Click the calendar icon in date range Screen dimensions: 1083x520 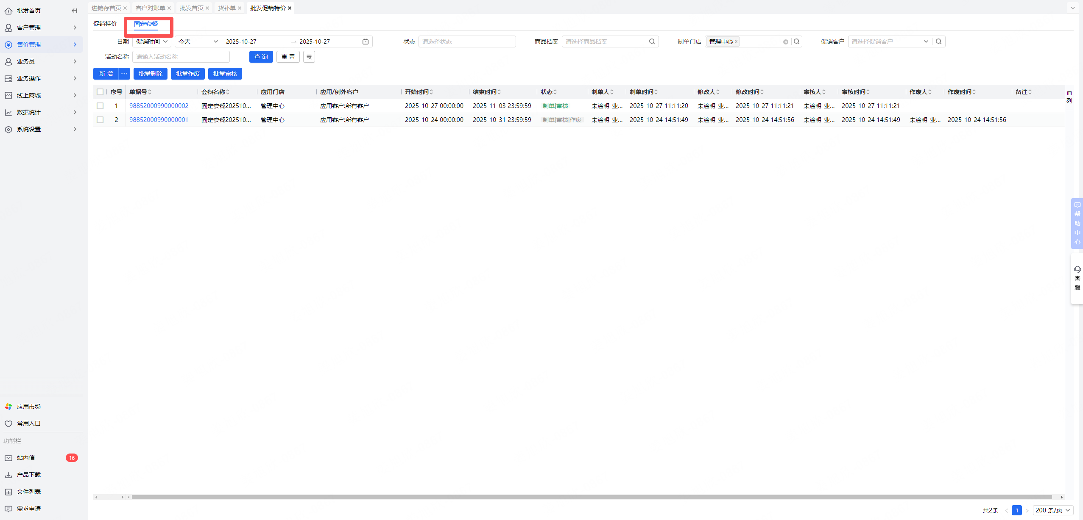[x=366, y=41]
